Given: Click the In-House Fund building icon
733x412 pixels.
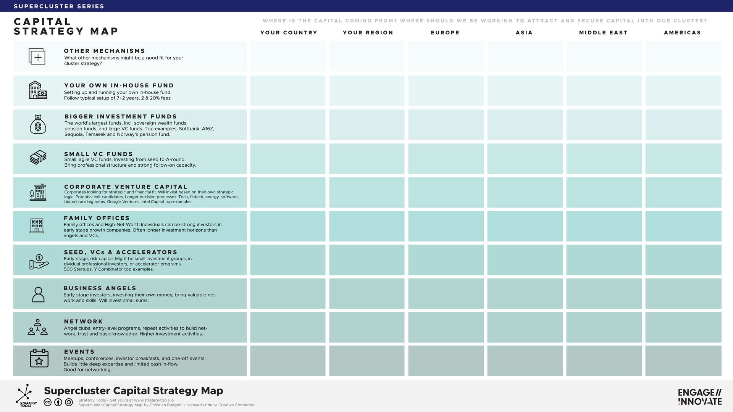Looking at the screenshot, I should coord(37,90).
